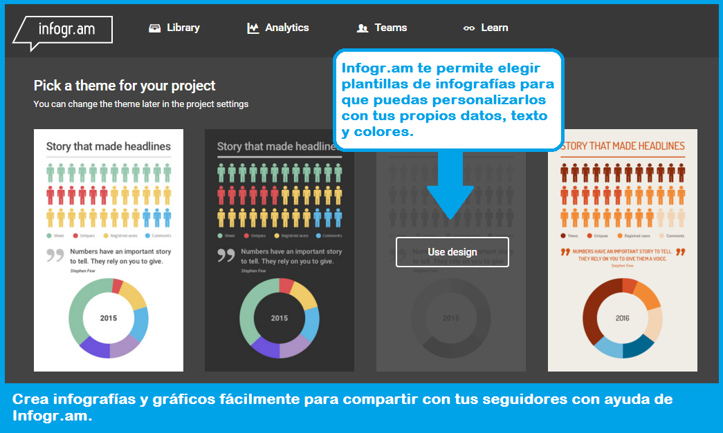Select the Learn text label

point(495,28)
